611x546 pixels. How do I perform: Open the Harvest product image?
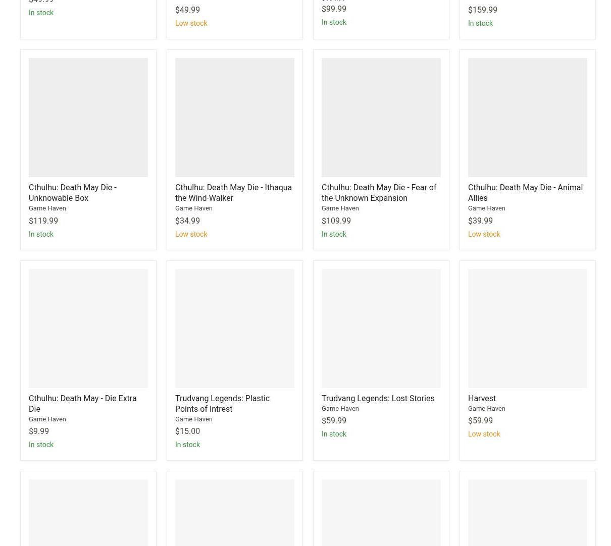[528, 329]
